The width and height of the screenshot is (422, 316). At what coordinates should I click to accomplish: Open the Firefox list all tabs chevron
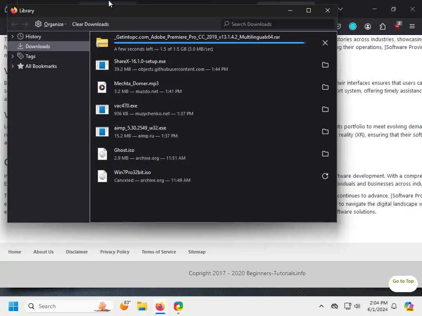(340, 9)
